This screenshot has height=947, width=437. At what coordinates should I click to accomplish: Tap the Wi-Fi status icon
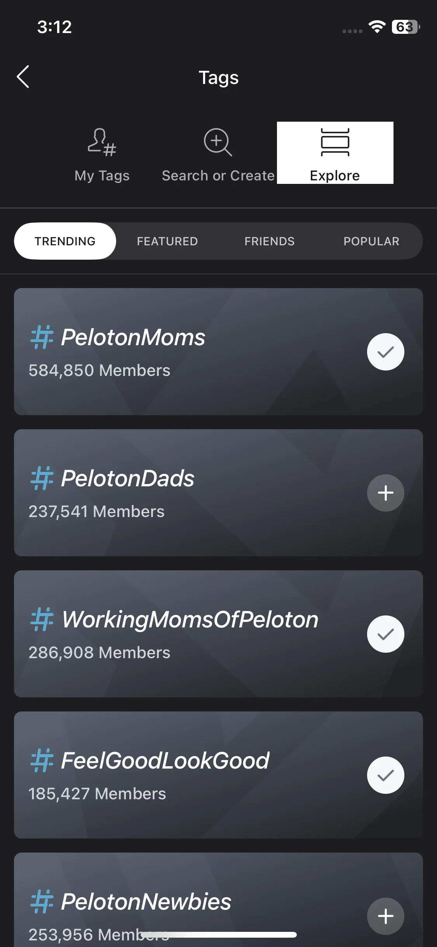click(x=377, y=27)
